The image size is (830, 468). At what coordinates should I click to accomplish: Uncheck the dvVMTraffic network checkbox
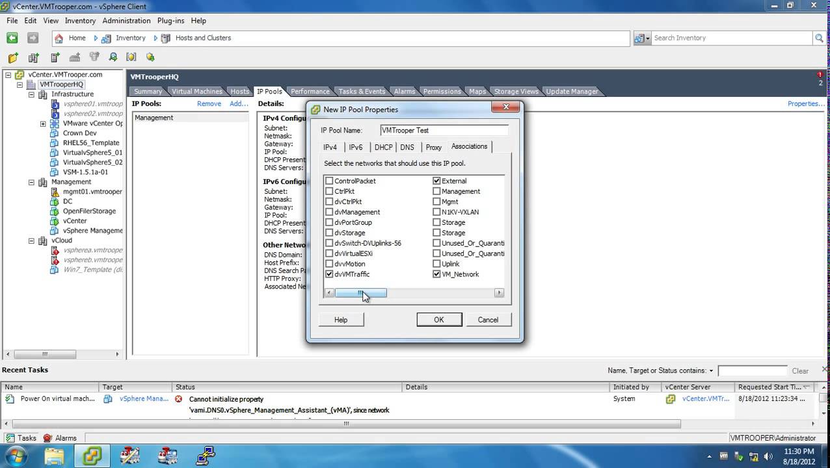pos(329,274)
